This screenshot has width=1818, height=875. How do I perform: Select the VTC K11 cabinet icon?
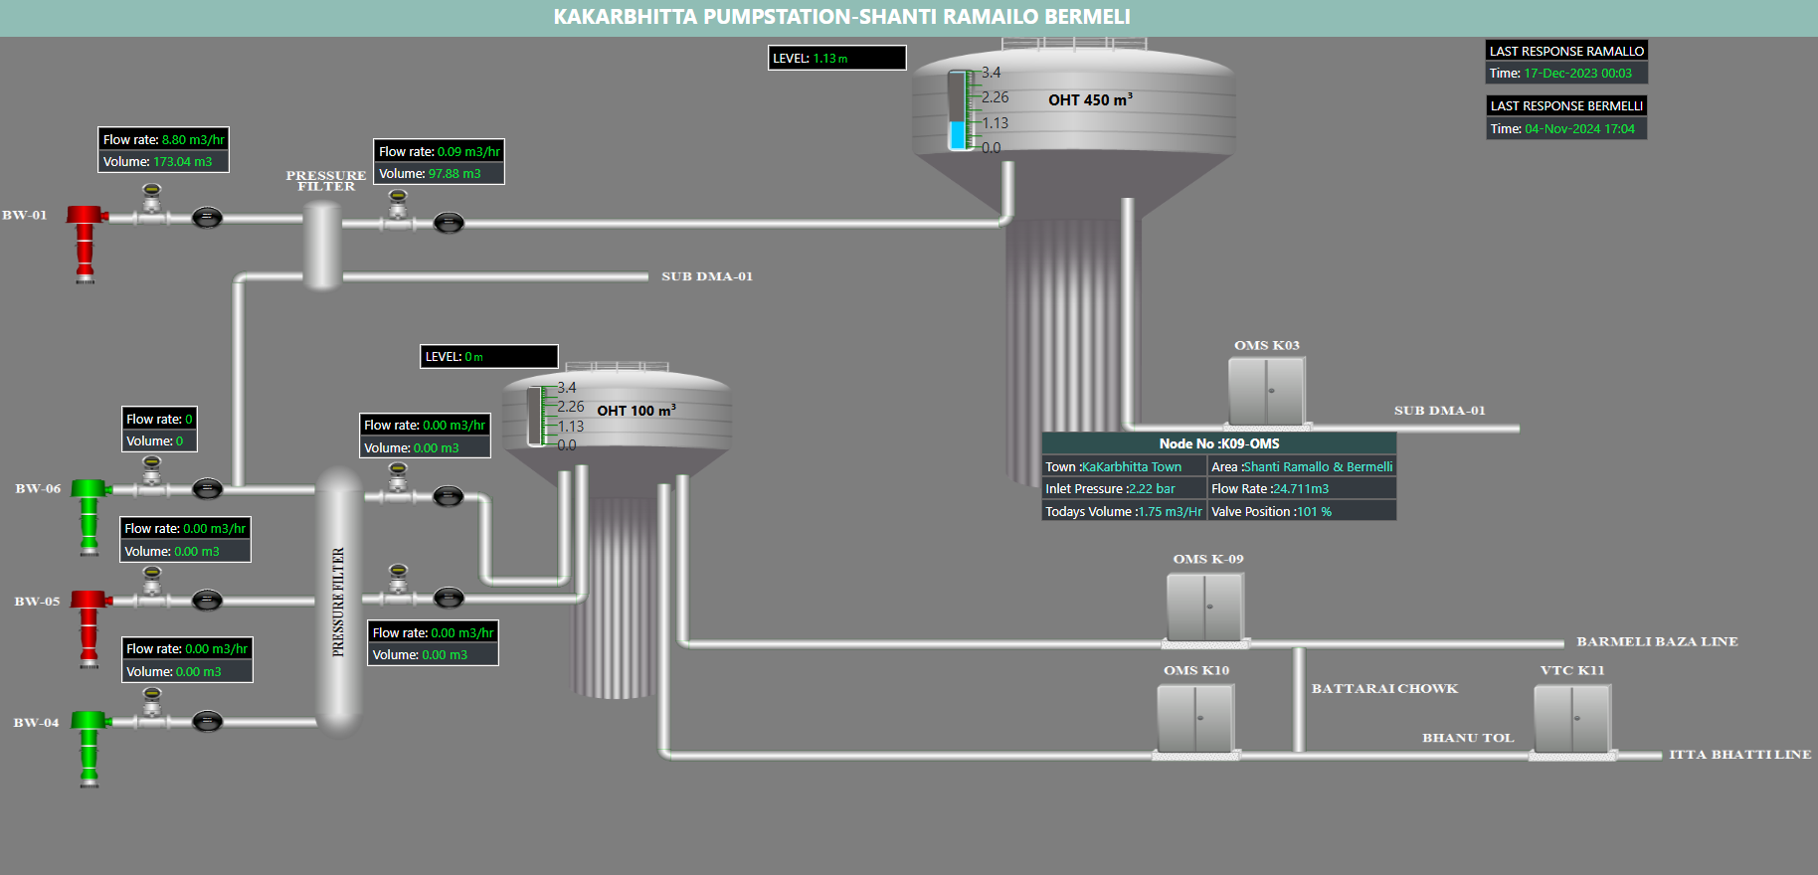[x=1571, y=718]
